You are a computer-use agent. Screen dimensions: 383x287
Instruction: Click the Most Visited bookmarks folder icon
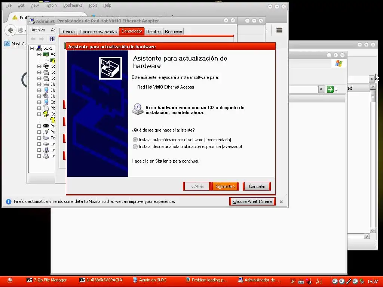click(x=7, y=44)
